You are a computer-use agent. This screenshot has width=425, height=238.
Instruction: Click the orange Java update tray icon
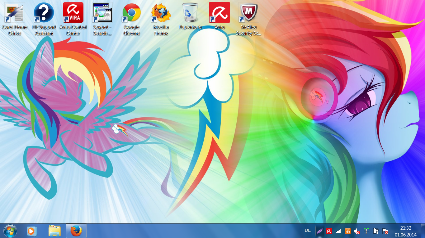point(348,231)
